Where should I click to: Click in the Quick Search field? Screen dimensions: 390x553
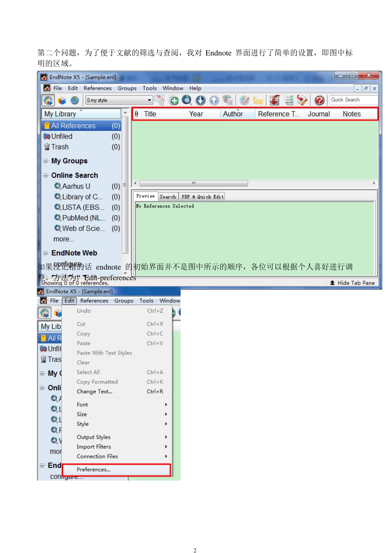(353, 100)
